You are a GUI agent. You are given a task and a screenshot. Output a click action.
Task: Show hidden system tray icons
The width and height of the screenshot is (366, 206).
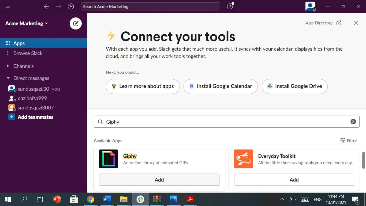point(282,199)
